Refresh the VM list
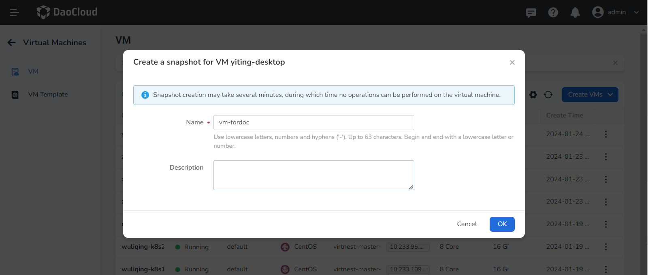648x275 pixels. pyautogui.click(x=548, y=94)
